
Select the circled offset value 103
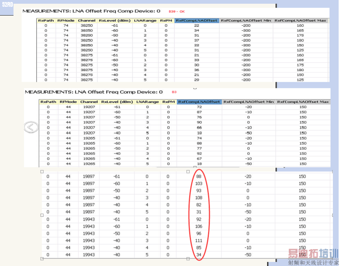(x=199, y=183)
